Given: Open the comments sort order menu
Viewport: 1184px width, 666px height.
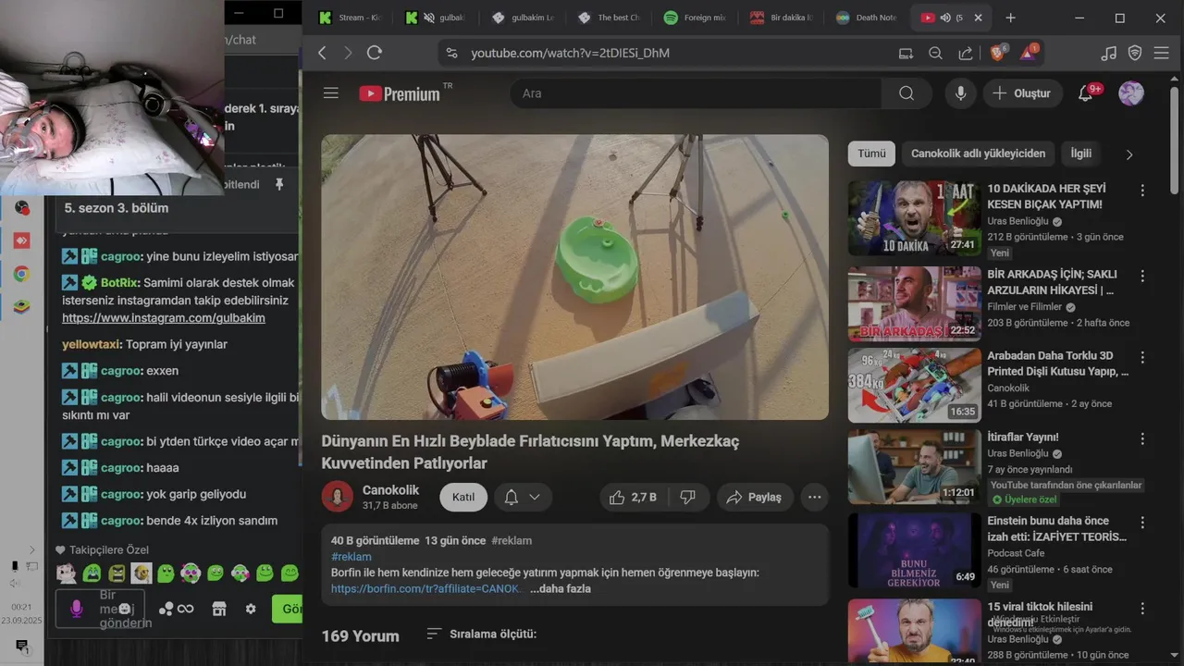Looking at the screenshot, I should point(482,634).
